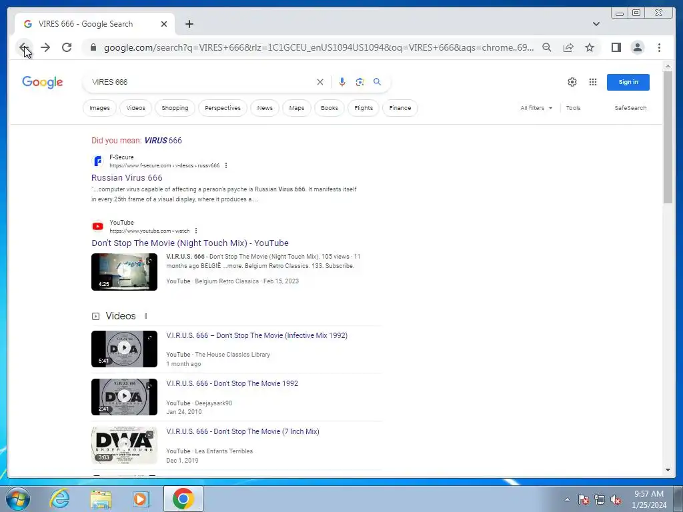Image resolution: width=683 pixels, height=512 pixels.
Task: Open the Tools option
Action: click(x=573, y=108)
